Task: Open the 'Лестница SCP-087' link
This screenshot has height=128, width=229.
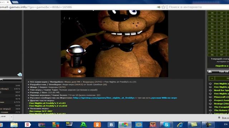Action: (41, 111)
